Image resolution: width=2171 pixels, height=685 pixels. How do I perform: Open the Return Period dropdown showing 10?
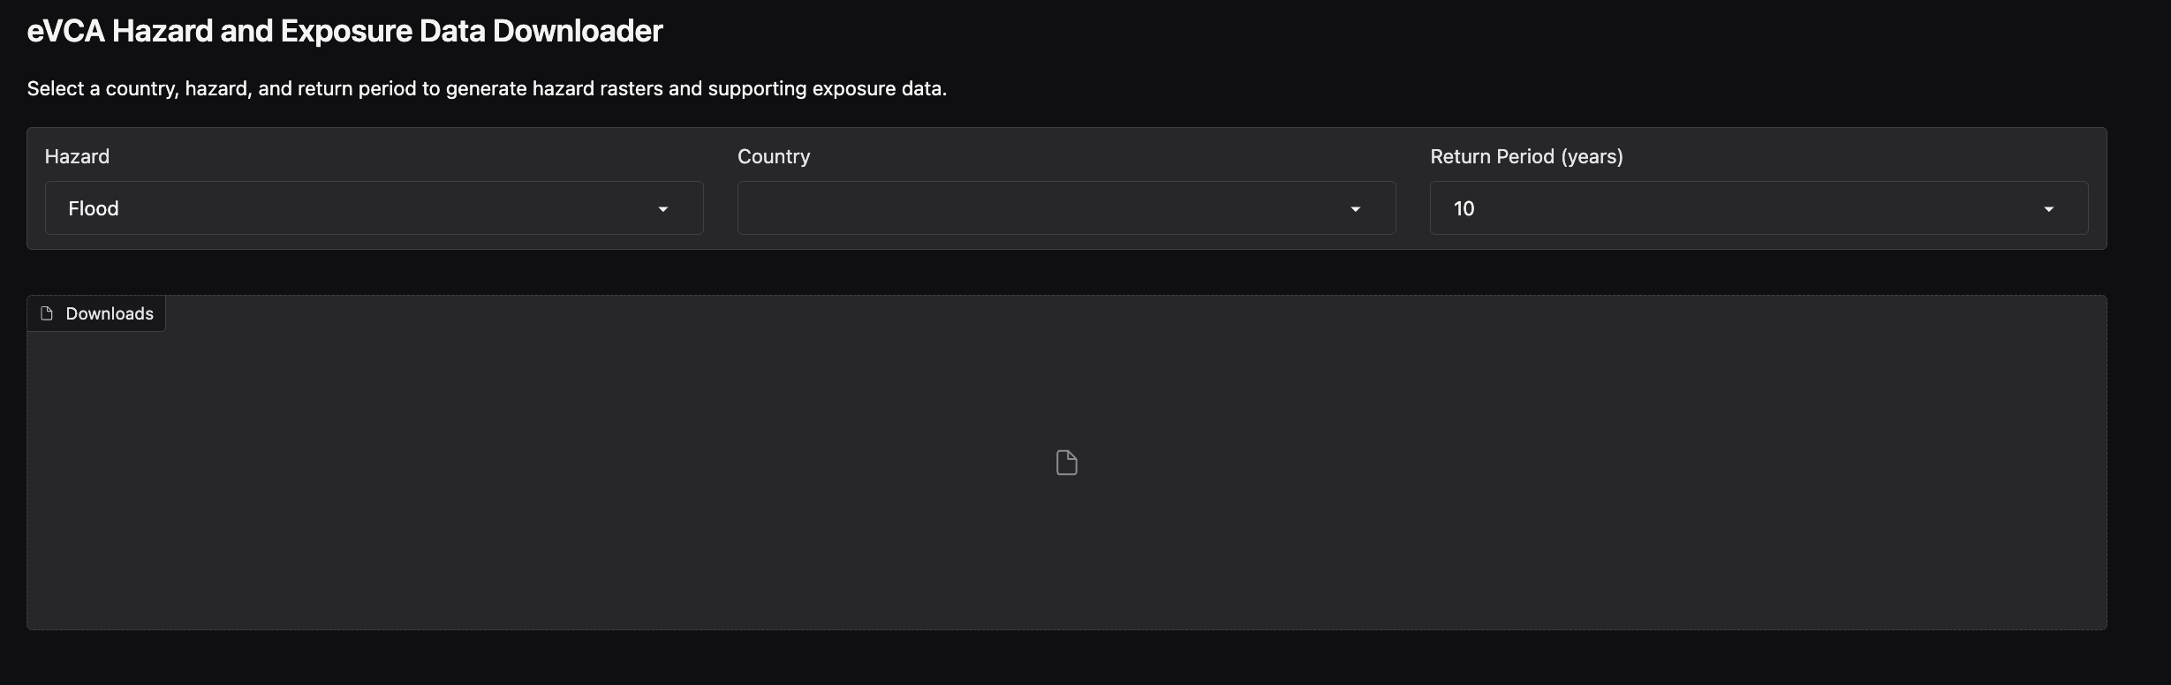click(1759, 208)
